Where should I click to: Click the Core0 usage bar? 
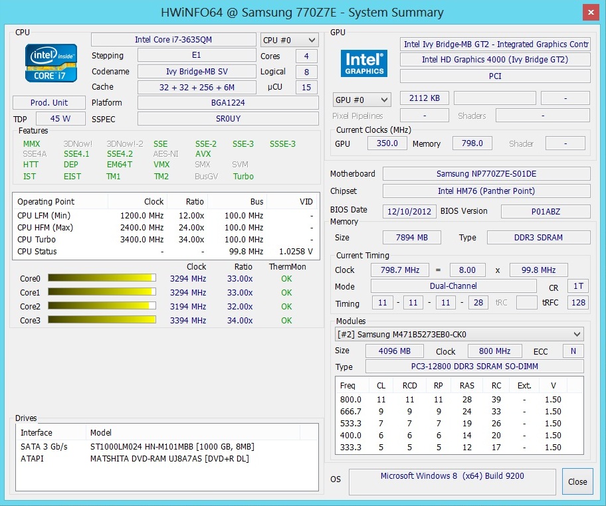(102, 278)
